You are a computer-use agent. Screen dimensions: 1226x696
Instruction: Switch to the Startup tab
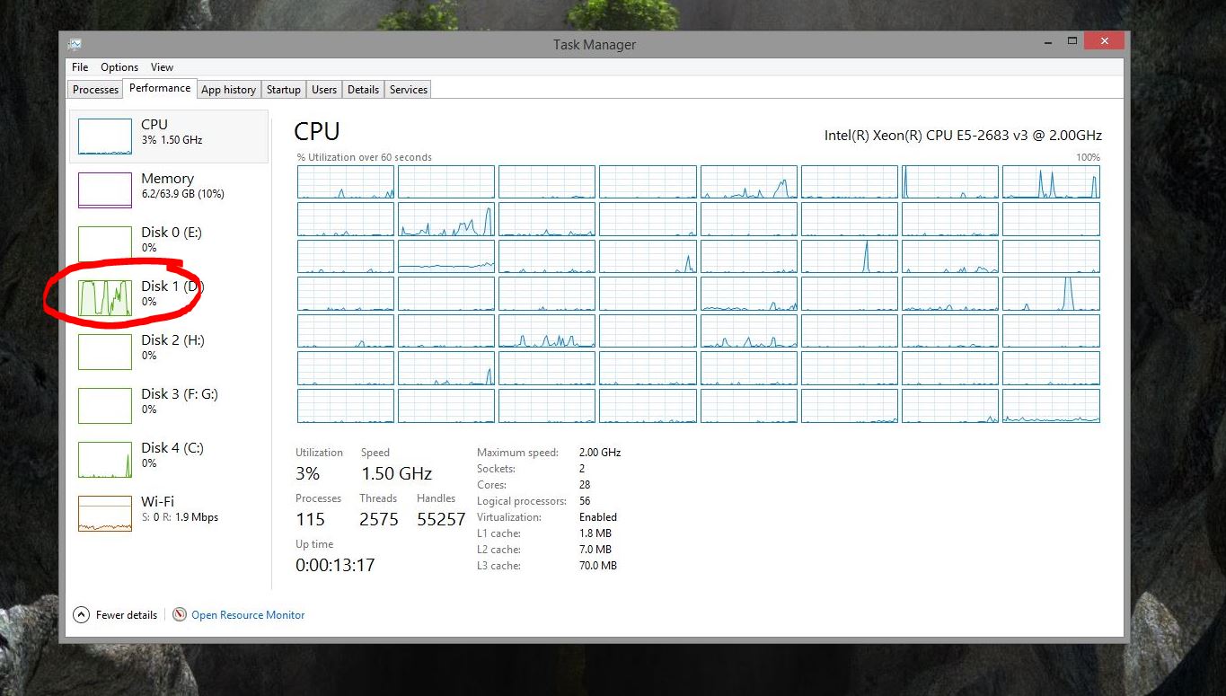pos(284,90)
